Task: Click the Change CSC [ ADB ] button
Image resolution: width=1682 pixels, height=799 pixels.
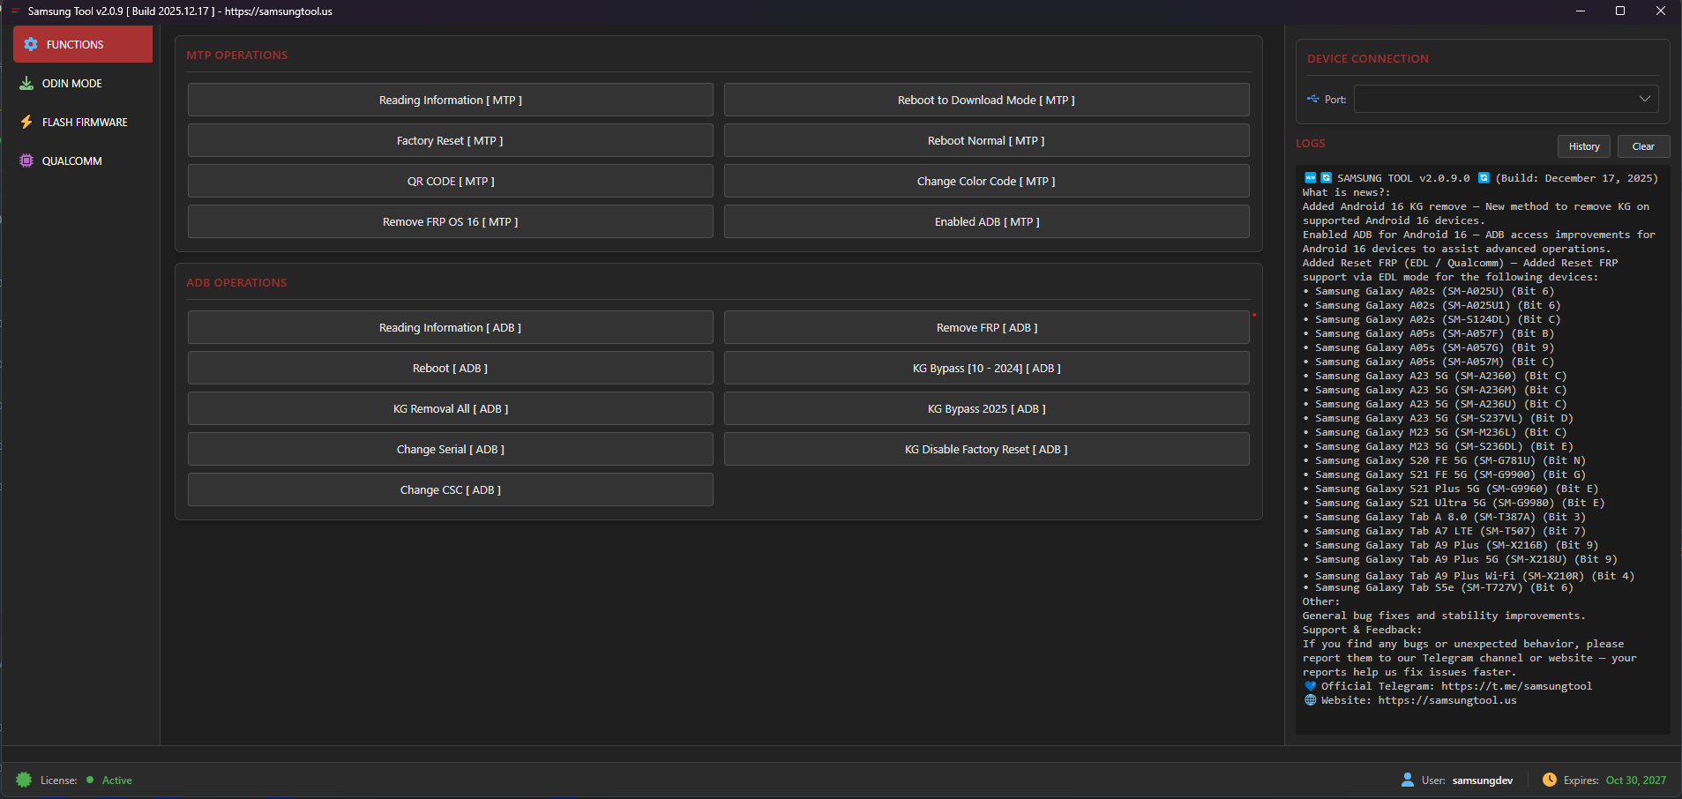Action: [450, 489]
